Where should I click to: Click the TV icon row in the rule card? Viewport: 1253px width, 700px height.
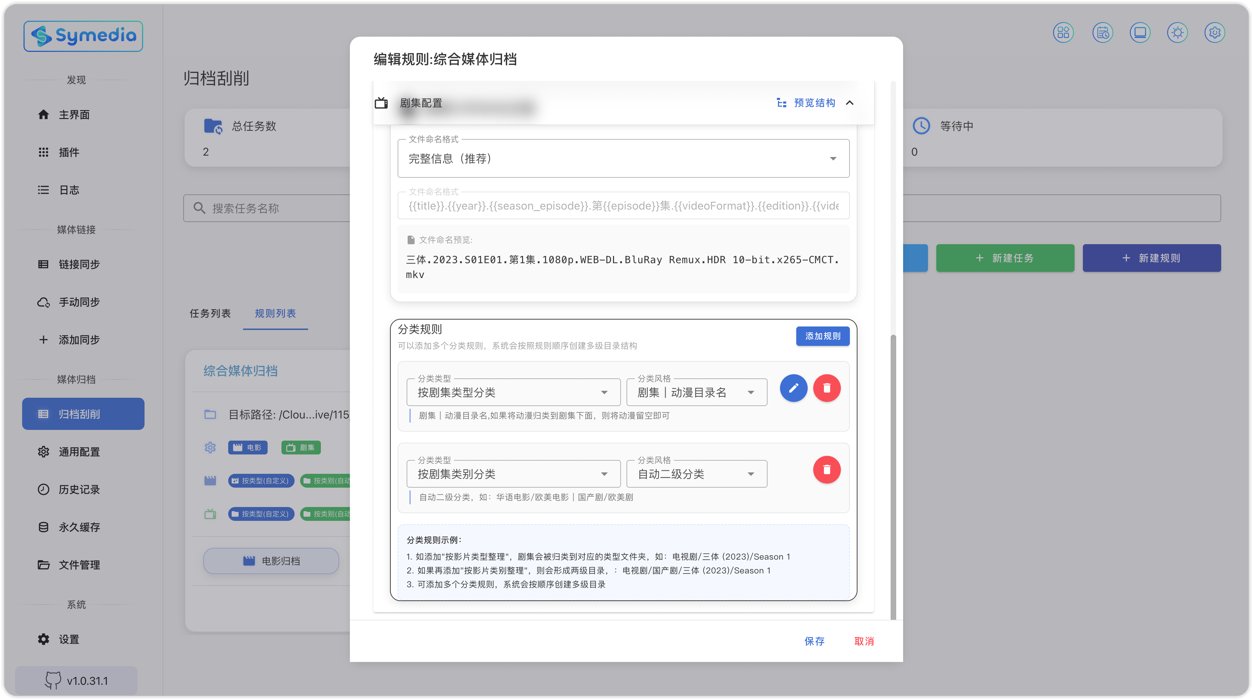[210, 514]
